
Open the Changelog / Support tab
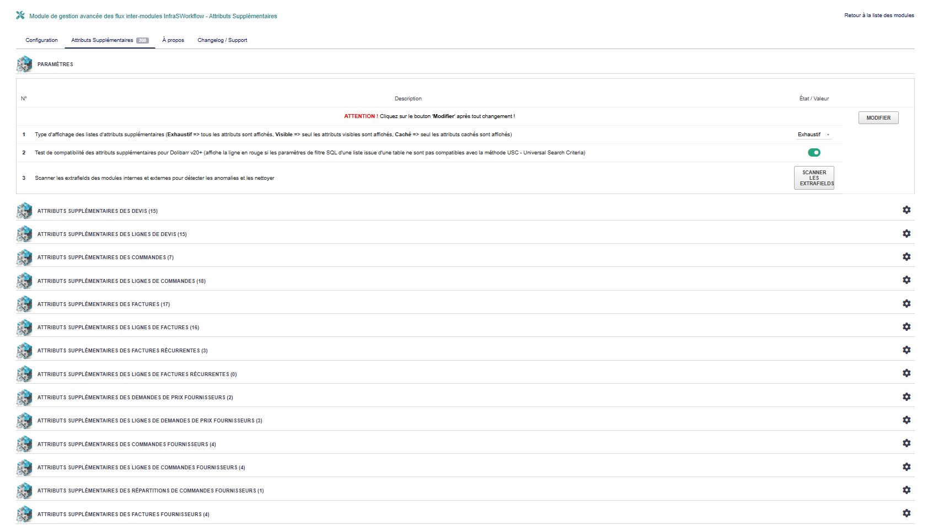(222, 40)
